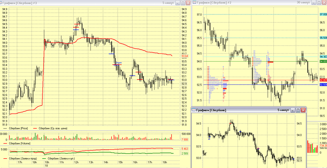Image resolution: width=327 pixels, height=168 pixels.
Task: Click the 10h time axis label
Action: point(47,162)
